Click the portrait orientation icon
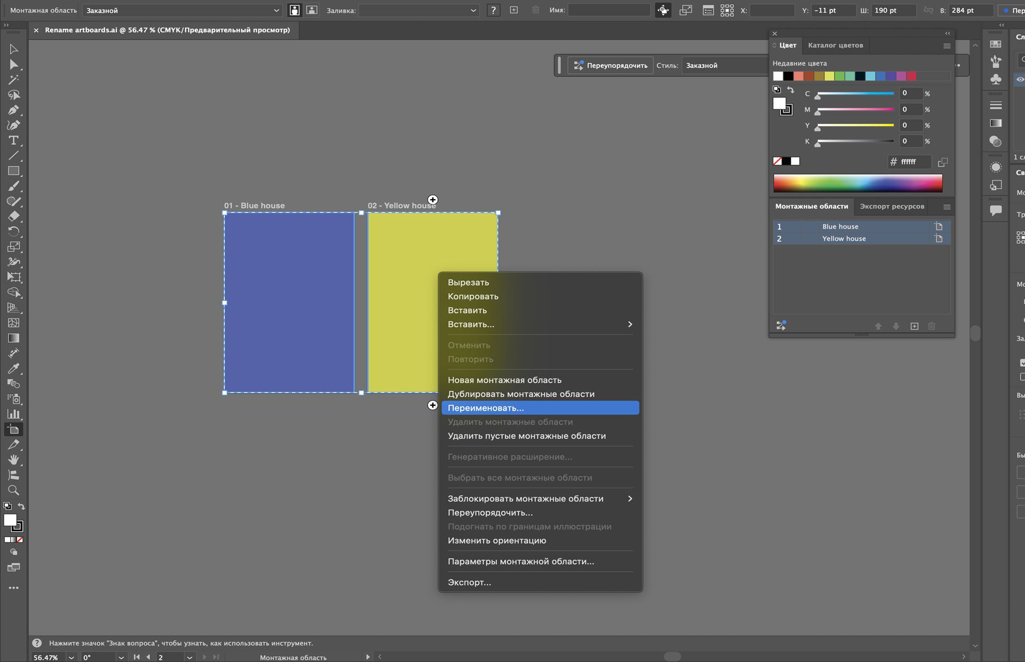The width and height of the screenshot is (1025, 662). pyautogui.click(x=295, y=10)
